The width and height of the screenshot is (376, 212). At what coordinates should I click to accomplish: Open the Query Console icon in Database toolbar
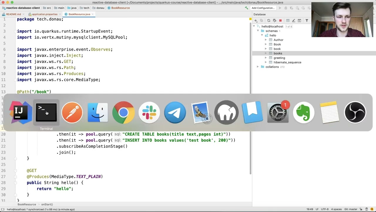[x=299, y=21]
